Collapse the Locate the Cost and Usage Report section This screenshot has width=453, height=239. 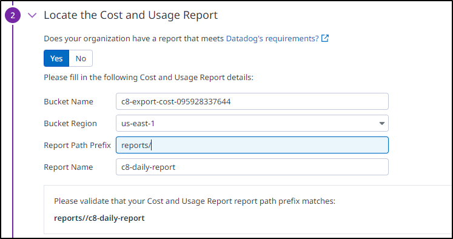[32, 15]
